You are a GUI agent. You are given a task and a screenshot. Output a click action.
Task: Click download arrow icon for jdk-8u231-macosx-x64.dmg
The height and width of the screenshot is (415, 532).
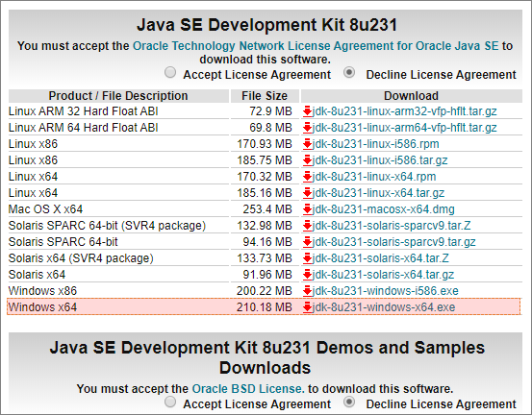point(308,209)
